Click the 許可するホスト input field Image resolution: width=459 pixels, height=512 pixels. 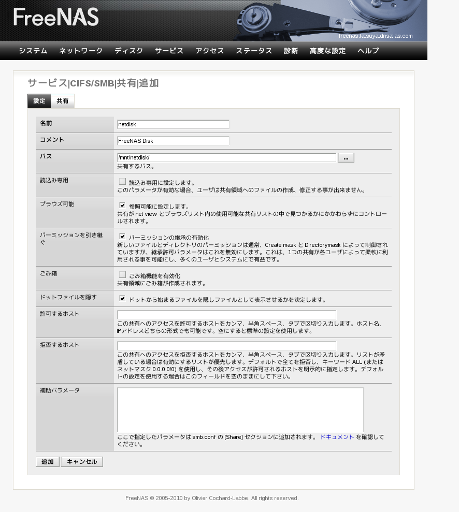click(227, 315)
